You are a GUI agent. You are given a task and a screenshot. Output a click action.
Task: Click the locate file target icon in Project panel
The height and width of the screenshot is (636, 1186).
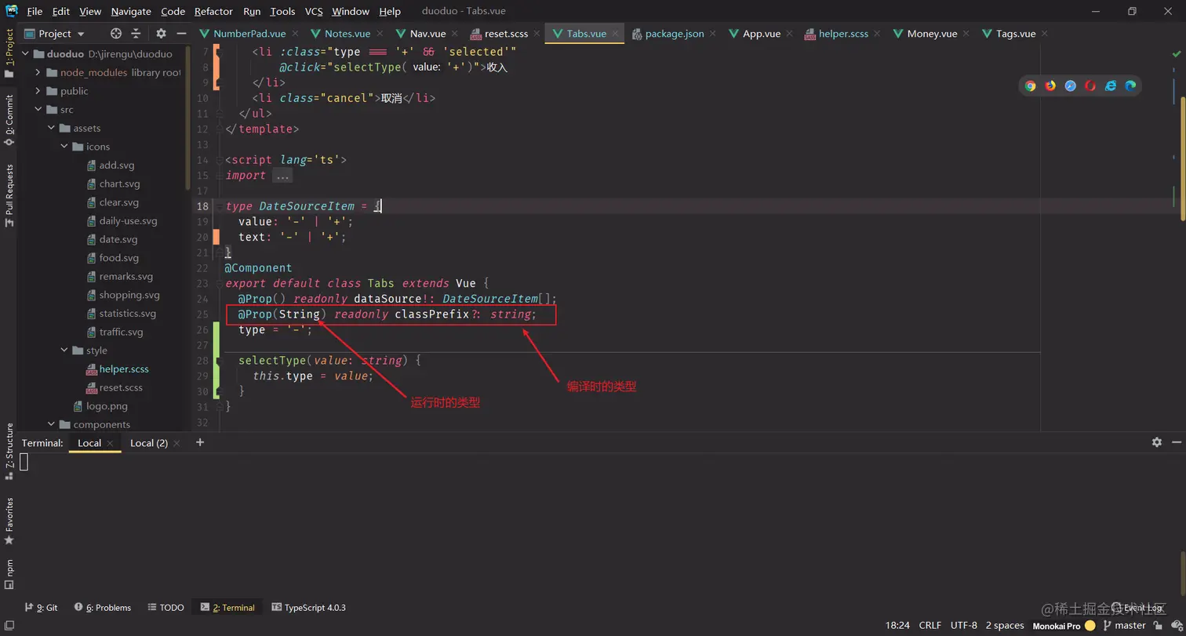(116, 34)
